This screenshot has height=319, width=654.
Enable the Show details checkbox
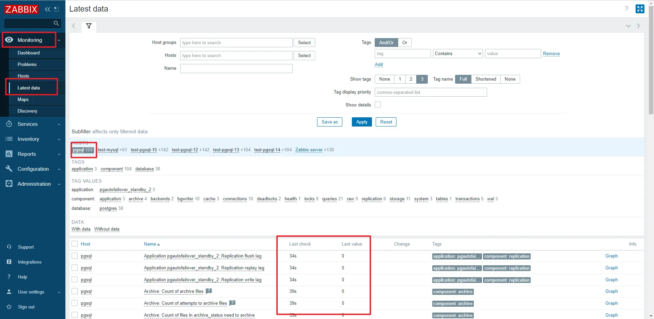[378, 105]
